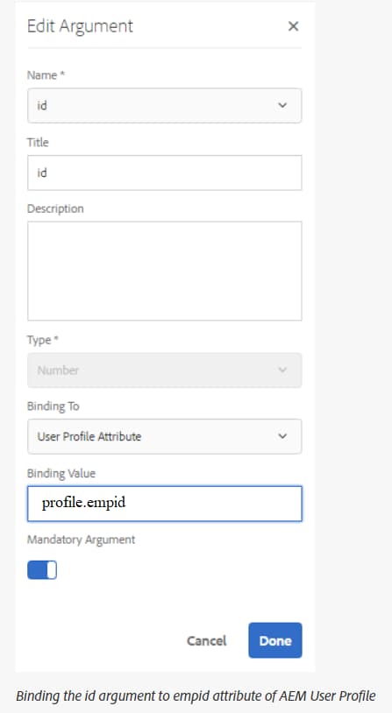Click the chevron arrow in the Name field
Image resolution: width=392 pixels, height=713 pixels.
click(x=282, y=105)
